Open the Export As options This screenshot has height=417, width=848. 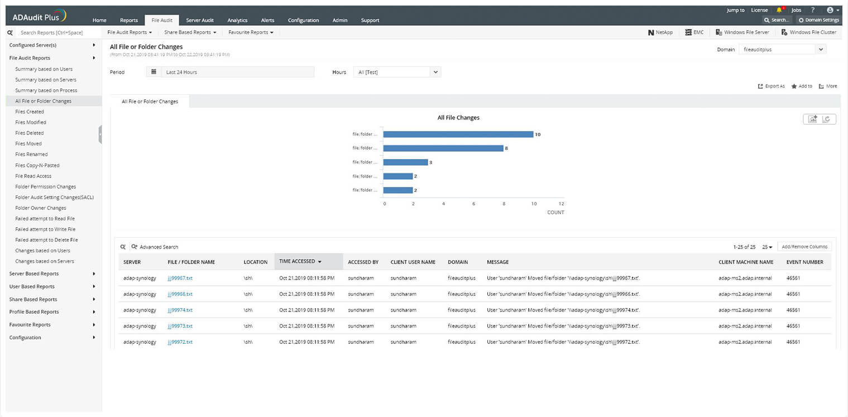click(771, 86)
